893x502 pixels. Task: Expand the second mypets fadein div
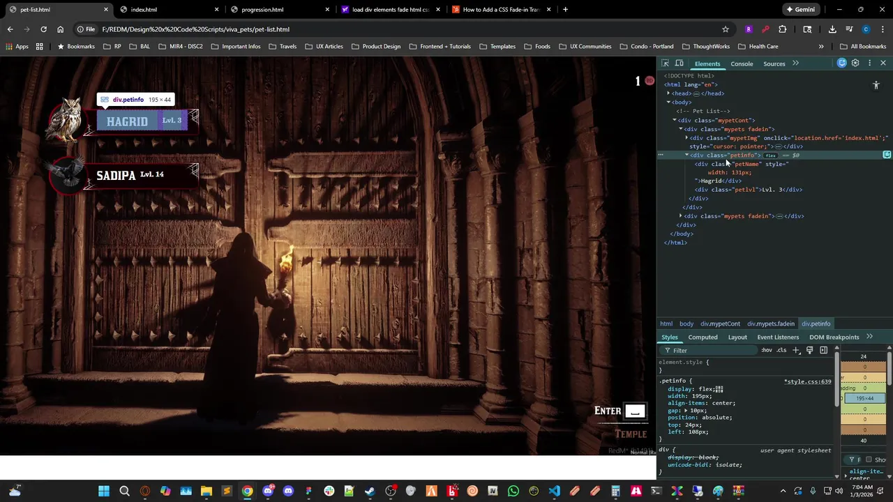(681, 216)
